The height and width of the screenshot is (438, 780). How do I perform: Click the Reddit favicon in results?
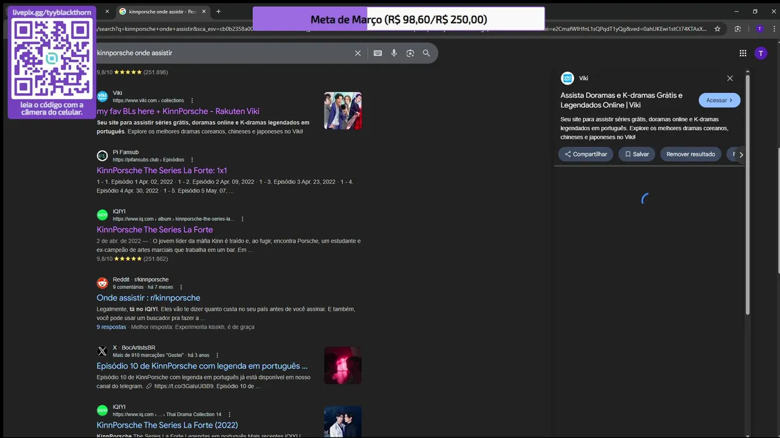(x=102, y=283)
